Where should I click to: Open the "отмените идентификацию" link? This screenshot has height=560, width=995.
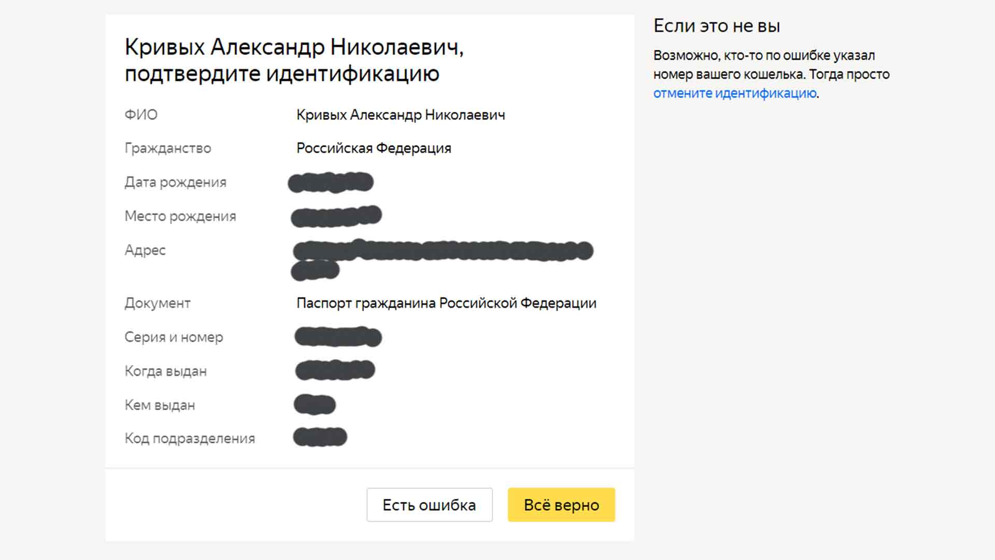point(735,93)
